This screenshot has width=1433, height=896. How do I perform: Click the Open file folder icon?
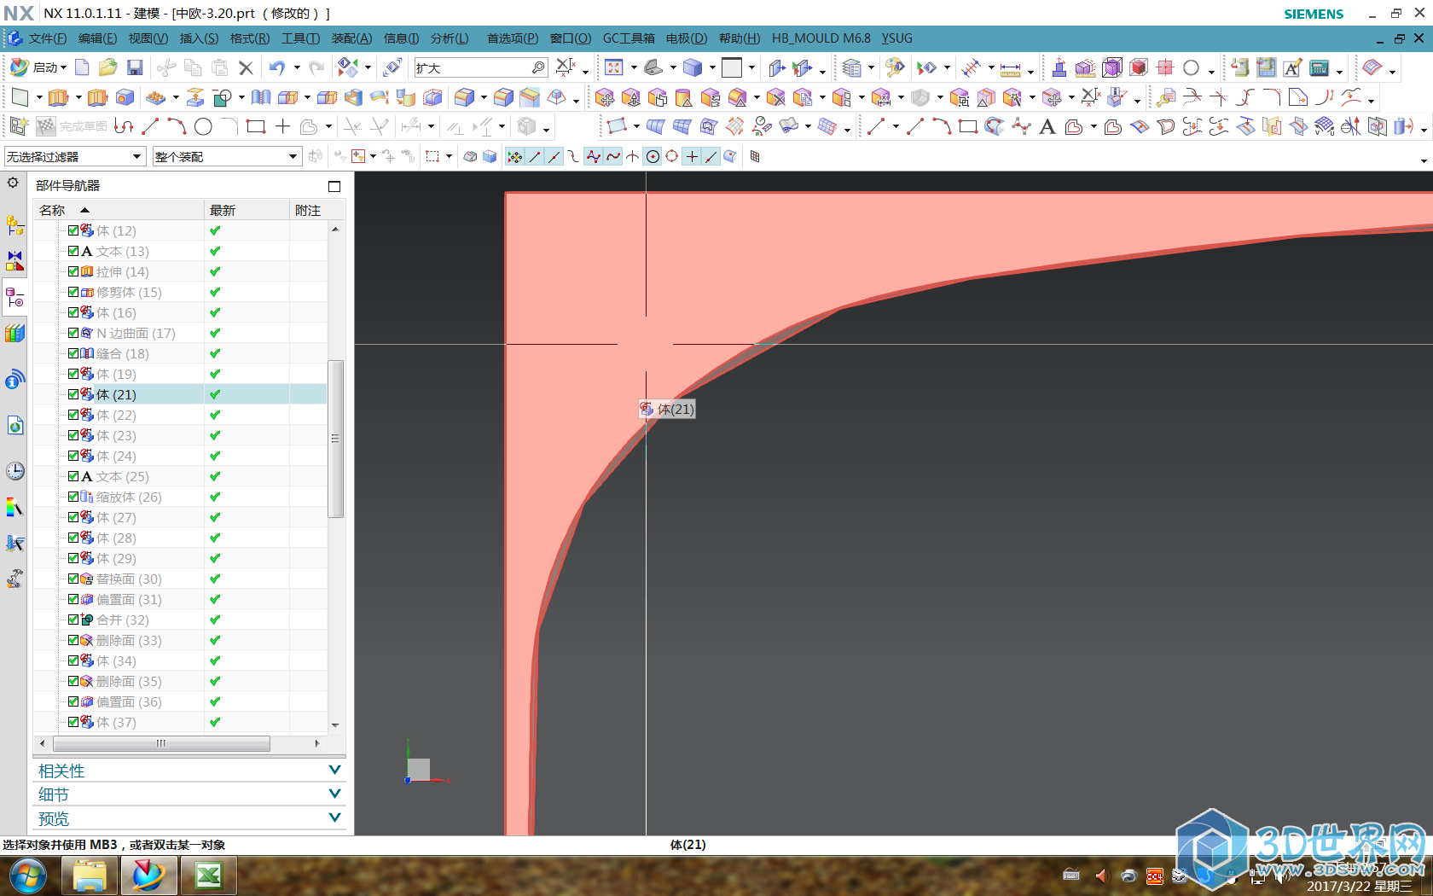[x=107, y=67]
